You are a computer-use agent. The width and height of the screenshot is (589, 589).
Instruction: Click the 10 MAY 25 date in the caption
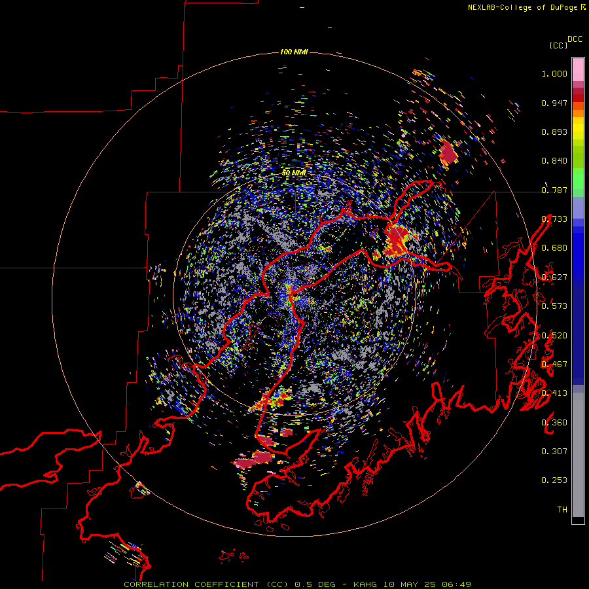pos(410,584)
